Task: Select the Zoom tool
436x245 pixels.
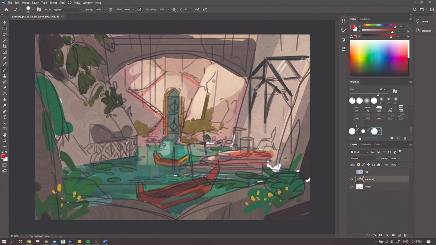Action: click(5, 141)
